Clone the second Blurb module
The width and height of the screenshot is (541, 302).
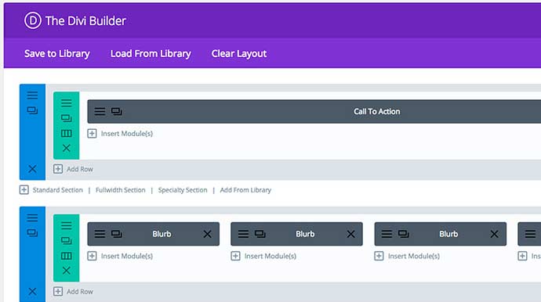pos(260,234)
